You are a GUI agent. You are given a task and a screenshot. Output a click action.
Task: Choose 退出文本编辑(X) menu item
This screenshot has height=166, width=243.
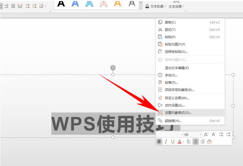(190, 68)
